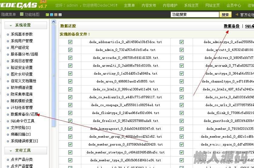The width and height of the screenshot is (254, 168).
Task: Select the blue theme color swatch
Action: pyautogui.click(x=52, y=15)
